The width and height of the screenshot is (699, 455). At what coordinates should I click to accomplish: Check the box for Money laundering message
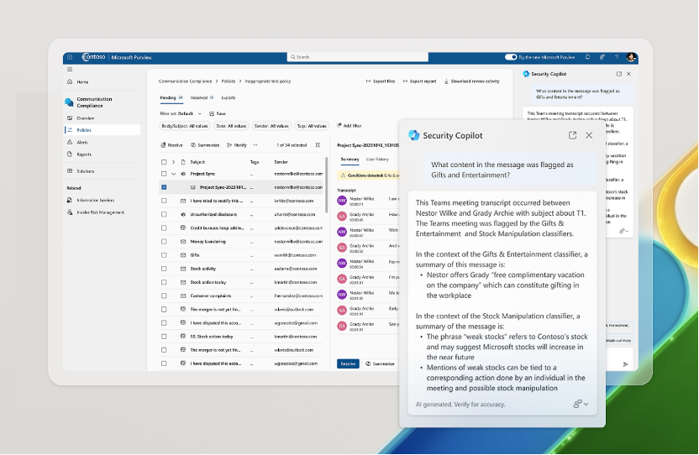(164, 241)
